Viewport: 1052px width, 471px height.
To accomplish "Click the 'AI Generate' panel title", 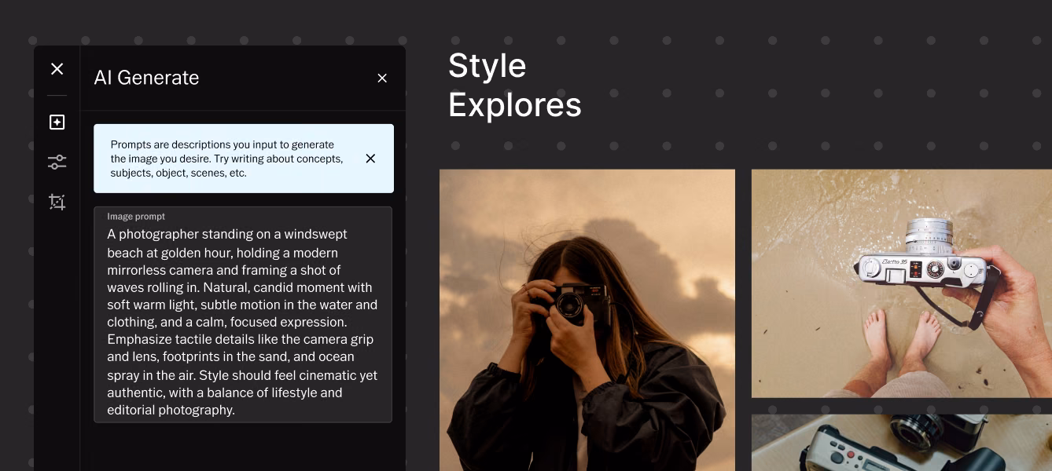I will (146, 78).
